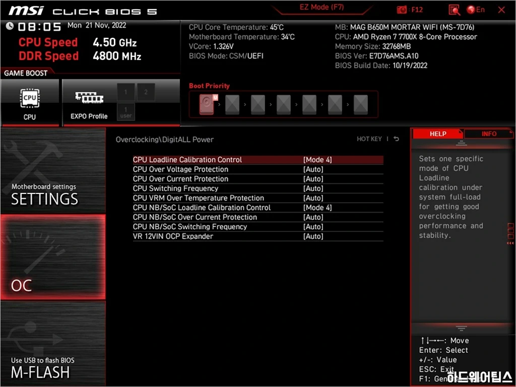Take a screenshot with the F12 camera icon
The image size is (516, 387).
[x=402, y=10]
